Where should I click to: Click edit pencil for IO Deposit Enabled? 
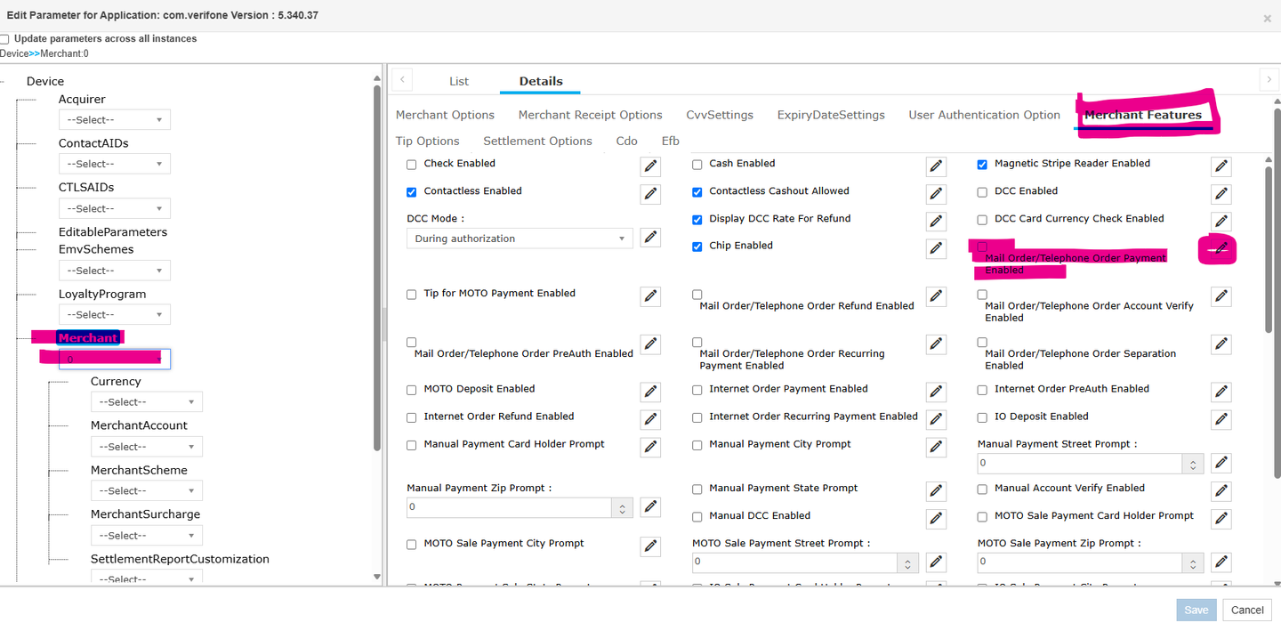(1221, 419)
